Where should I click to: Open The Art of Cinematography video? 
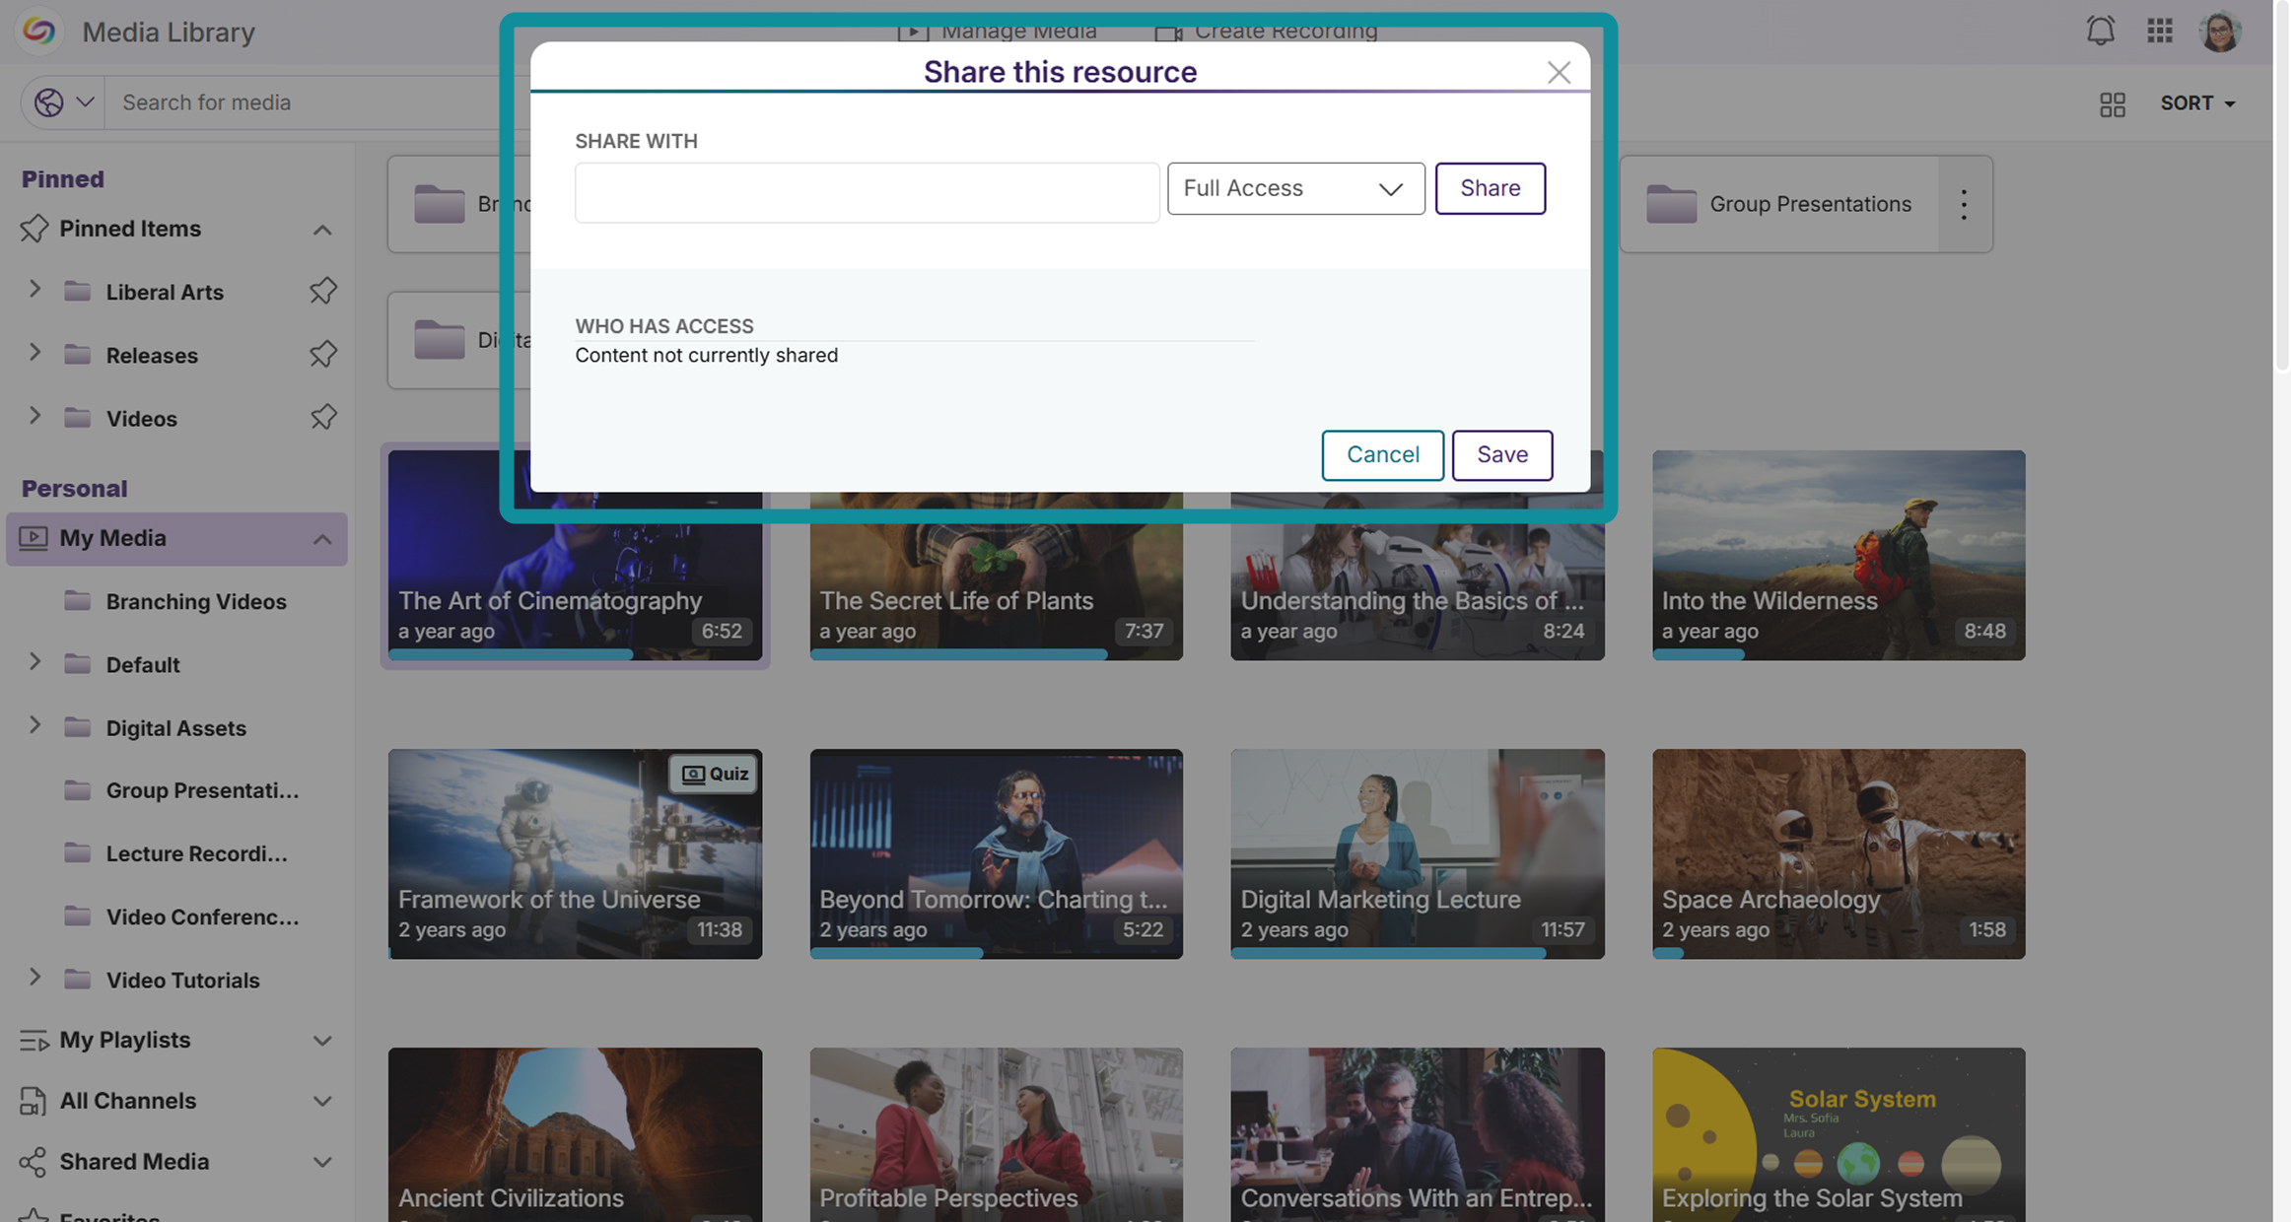tap(575, 556)
